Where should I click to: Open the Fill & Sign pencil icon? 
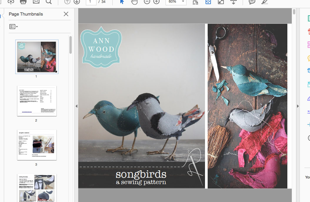[264, 2]
